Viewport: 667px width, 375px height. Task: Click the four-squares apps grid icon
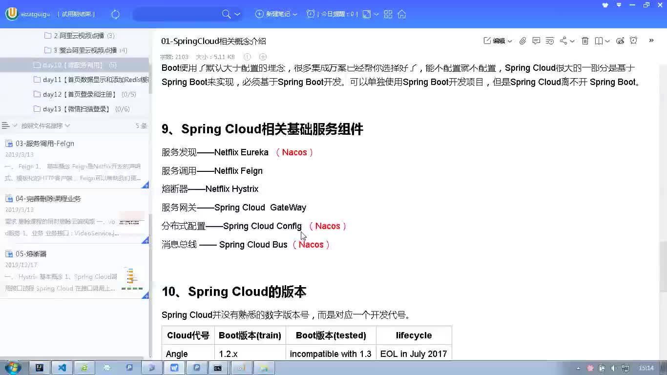click(x=388, y=14)
